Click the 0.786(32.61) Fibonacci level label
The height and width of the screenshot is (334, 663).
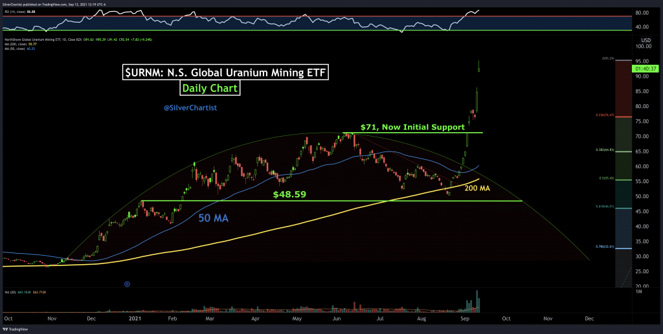[606, 247]
